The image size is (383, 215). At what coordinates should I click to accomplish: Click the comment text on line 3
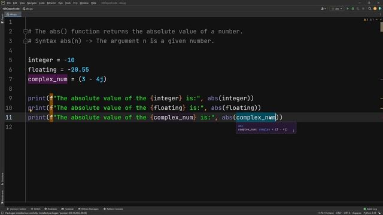(121, 41)
